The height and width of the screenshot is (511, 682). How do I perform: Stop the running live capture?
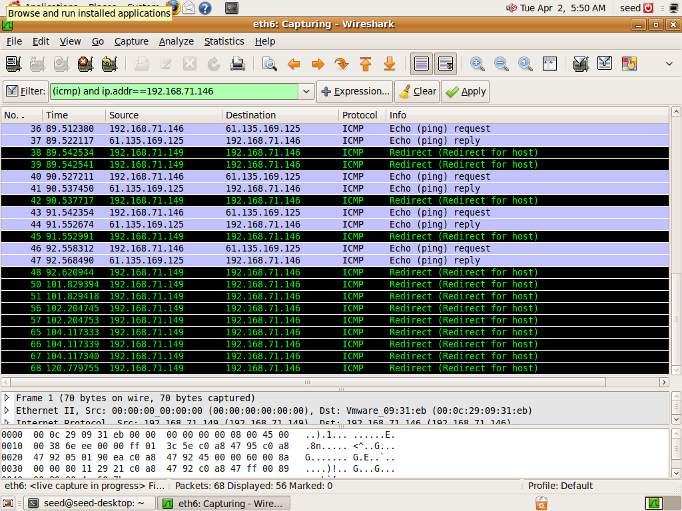point(86,64)
